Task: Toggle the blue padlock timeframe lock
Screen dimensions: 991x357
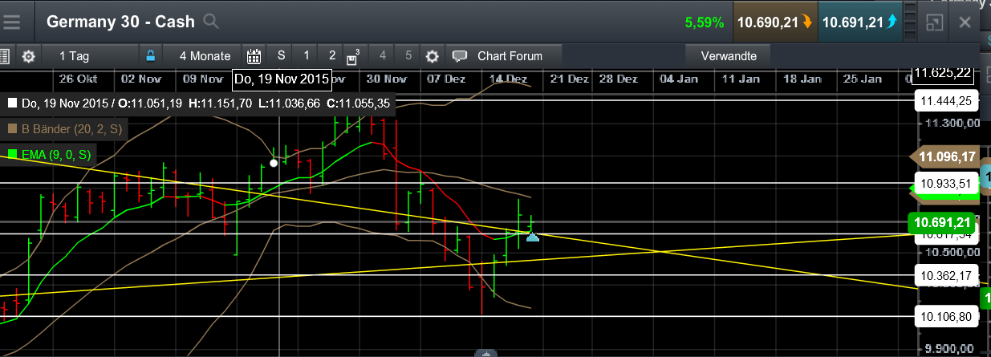Action: pos(149,56)
